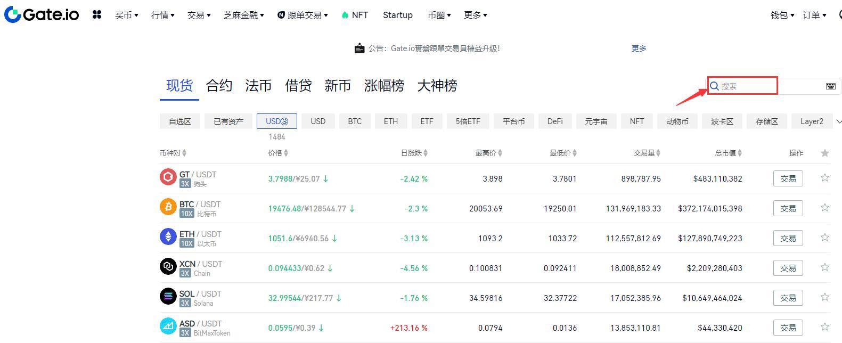
Task: Expand more category filters chevron
Action: tap(839, 122)
